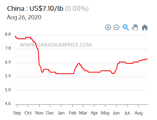Image resolution: width=157 pixels, height=120 pixels.
Task: Reset chart with the home icon
Action: (145, 27)
